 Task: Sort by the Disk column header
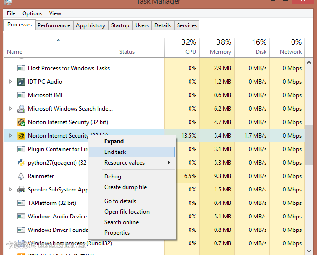pos(252,47)
